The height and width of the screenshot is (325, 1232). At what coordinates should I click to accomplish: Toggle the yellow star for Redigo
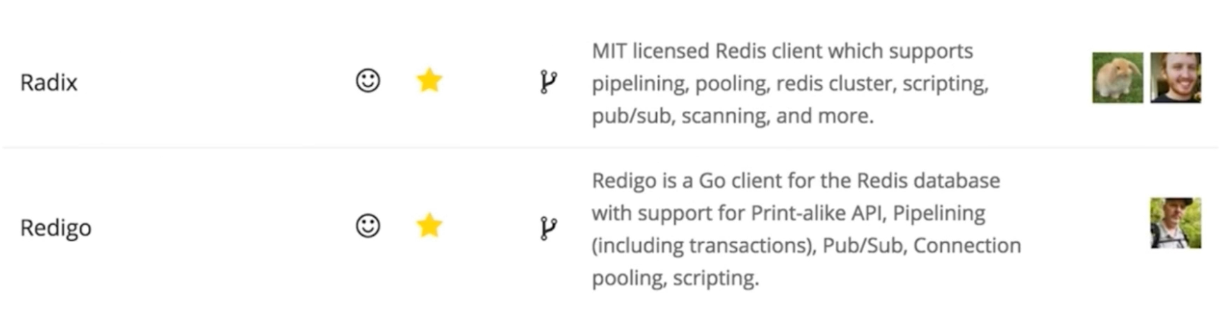click(x=429, y=226)
